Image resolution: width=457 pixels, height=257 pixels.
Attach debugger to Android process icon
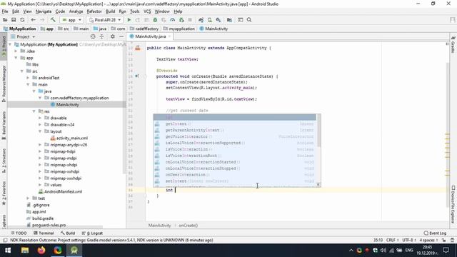tap(181, 20)
